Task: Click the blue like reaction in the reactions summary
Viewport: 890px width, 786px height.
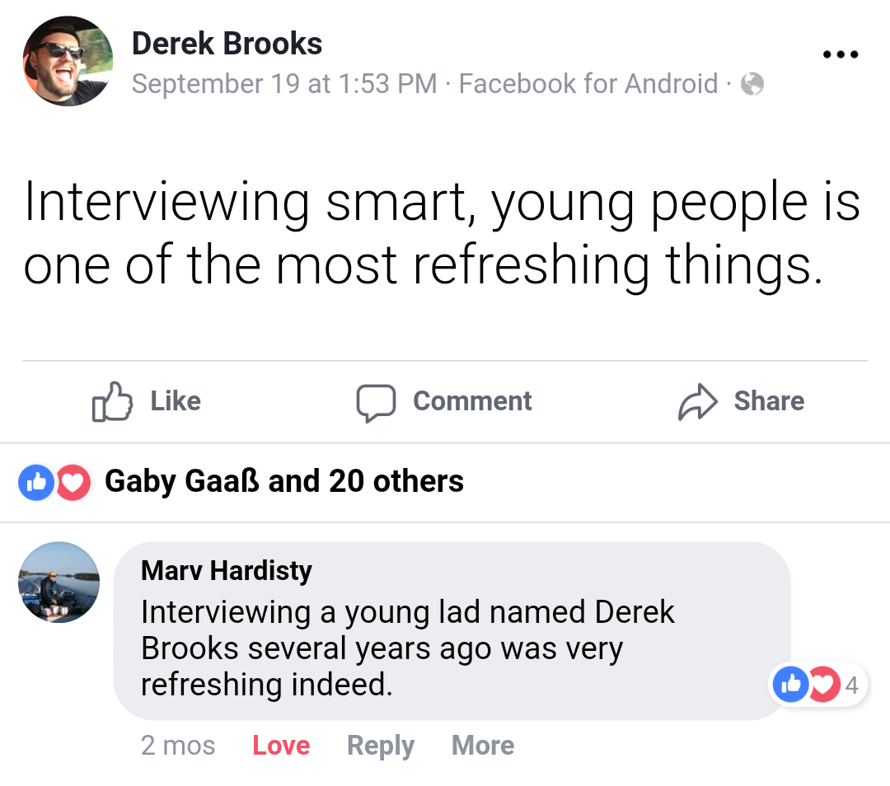Action: [35, 483]
